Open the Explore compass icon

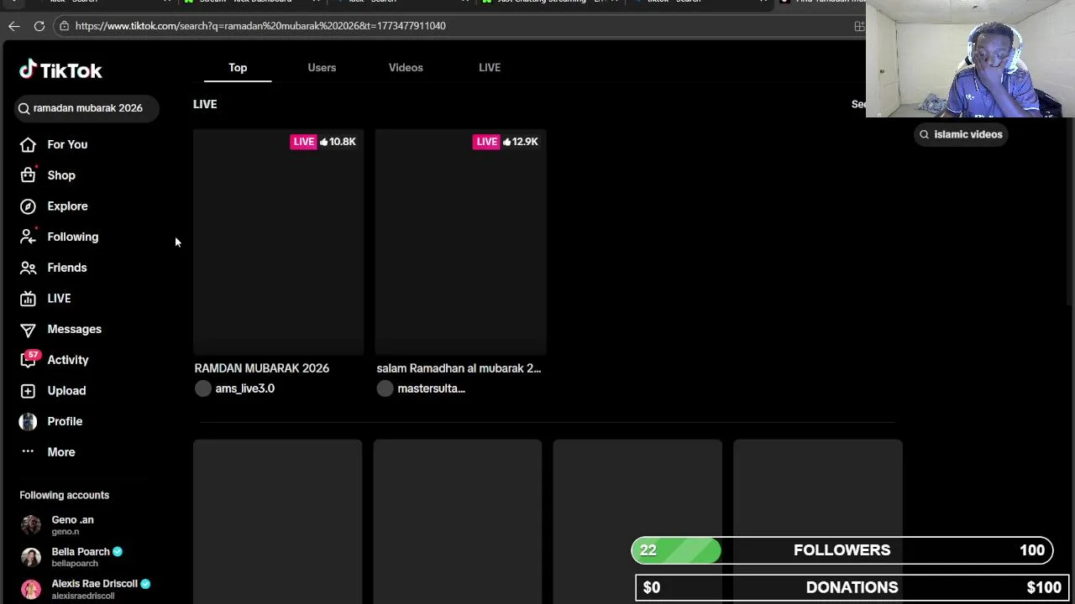point(28,206)
